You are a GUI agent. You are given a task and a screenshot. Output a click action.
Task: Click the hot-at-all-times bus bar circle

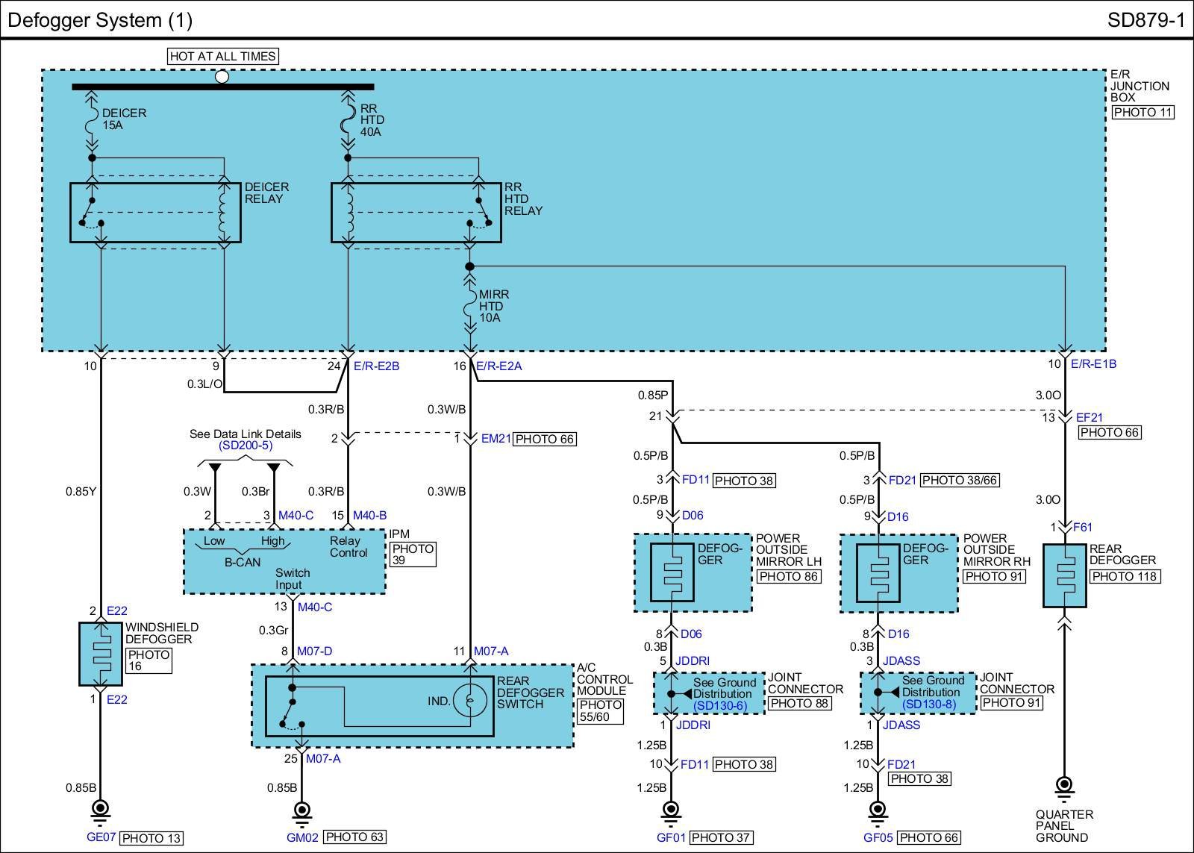[222, 76]
